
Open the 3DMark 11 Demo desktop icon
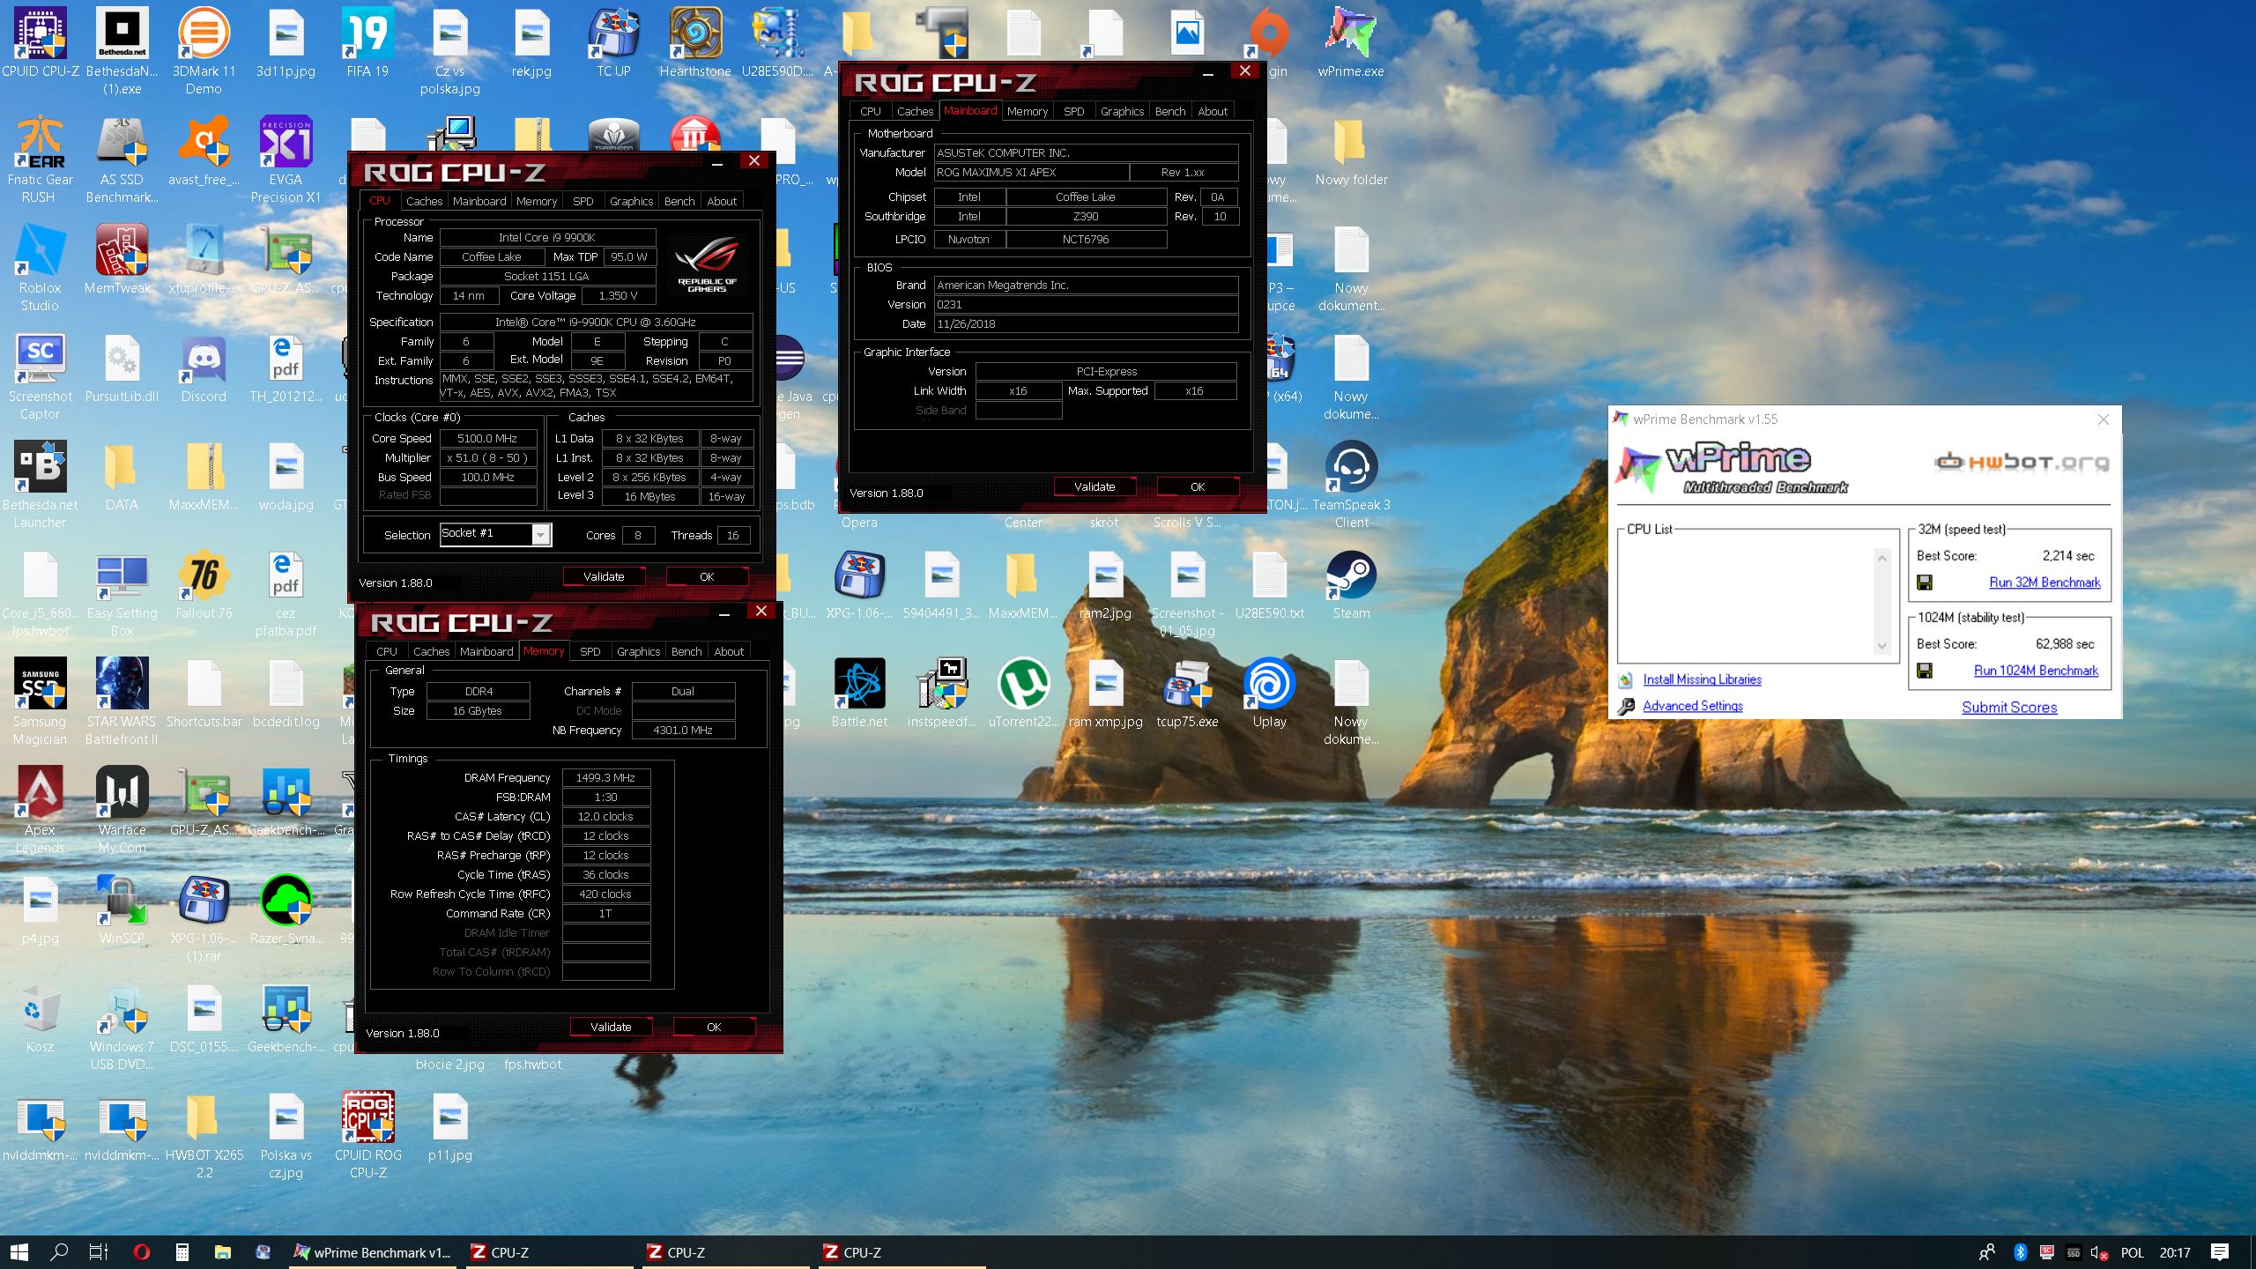point(204,50)
